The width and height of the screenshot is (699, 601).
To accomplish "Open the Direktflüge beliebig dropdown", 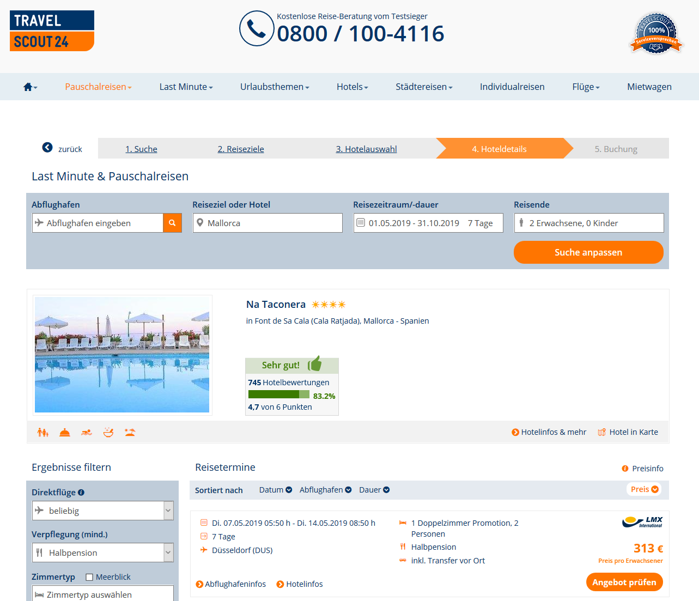I will coord(102,511).
